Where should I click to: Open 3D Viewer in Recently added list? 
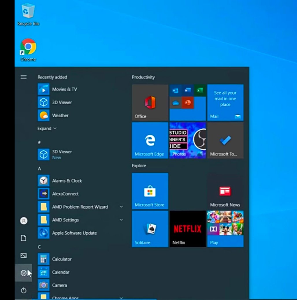(80, 102)
